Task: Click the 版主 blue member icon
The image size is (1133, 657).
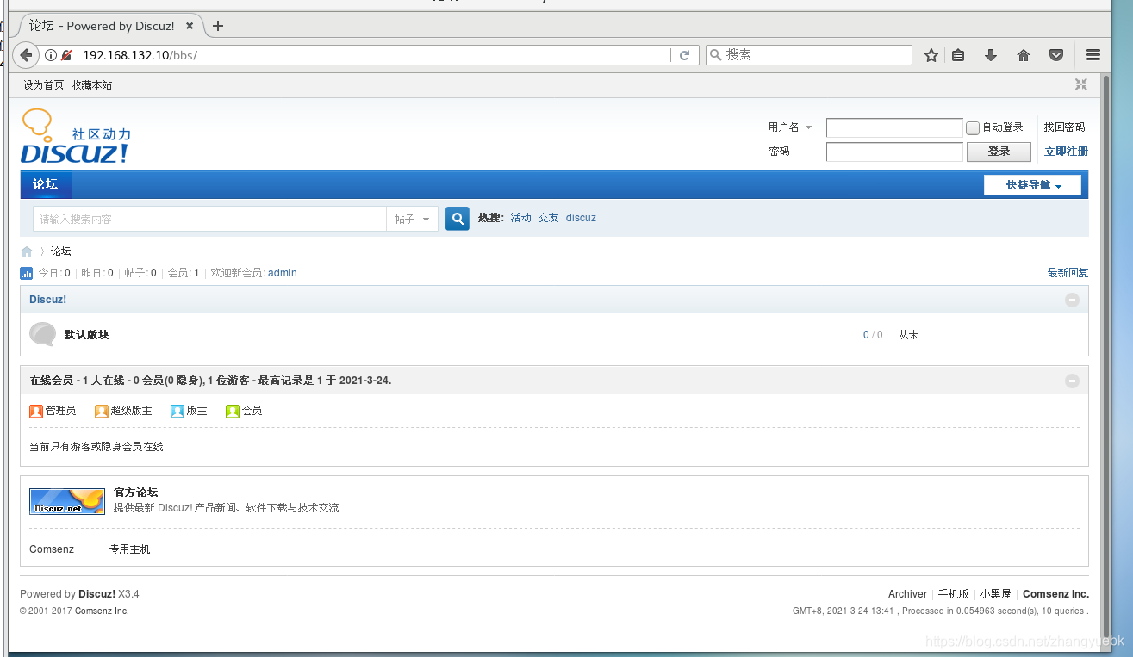Action: tap(177, 411)
